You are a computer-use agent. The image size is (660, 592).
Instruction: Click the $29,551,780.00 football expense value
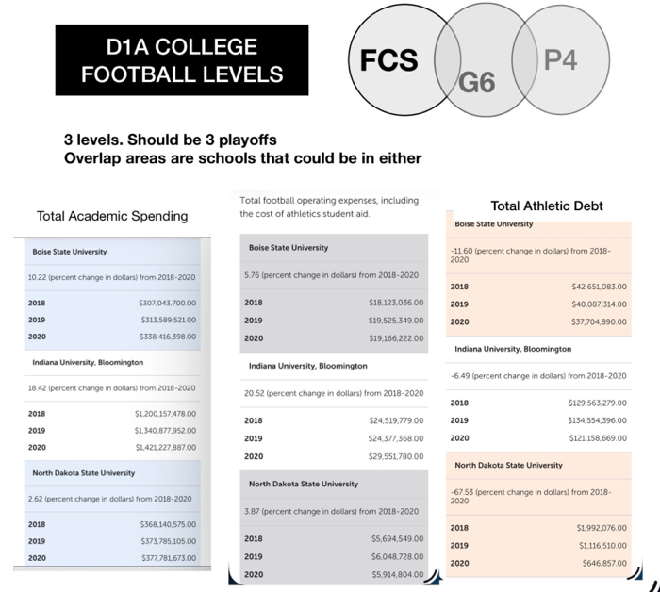(x=396, y=456)
